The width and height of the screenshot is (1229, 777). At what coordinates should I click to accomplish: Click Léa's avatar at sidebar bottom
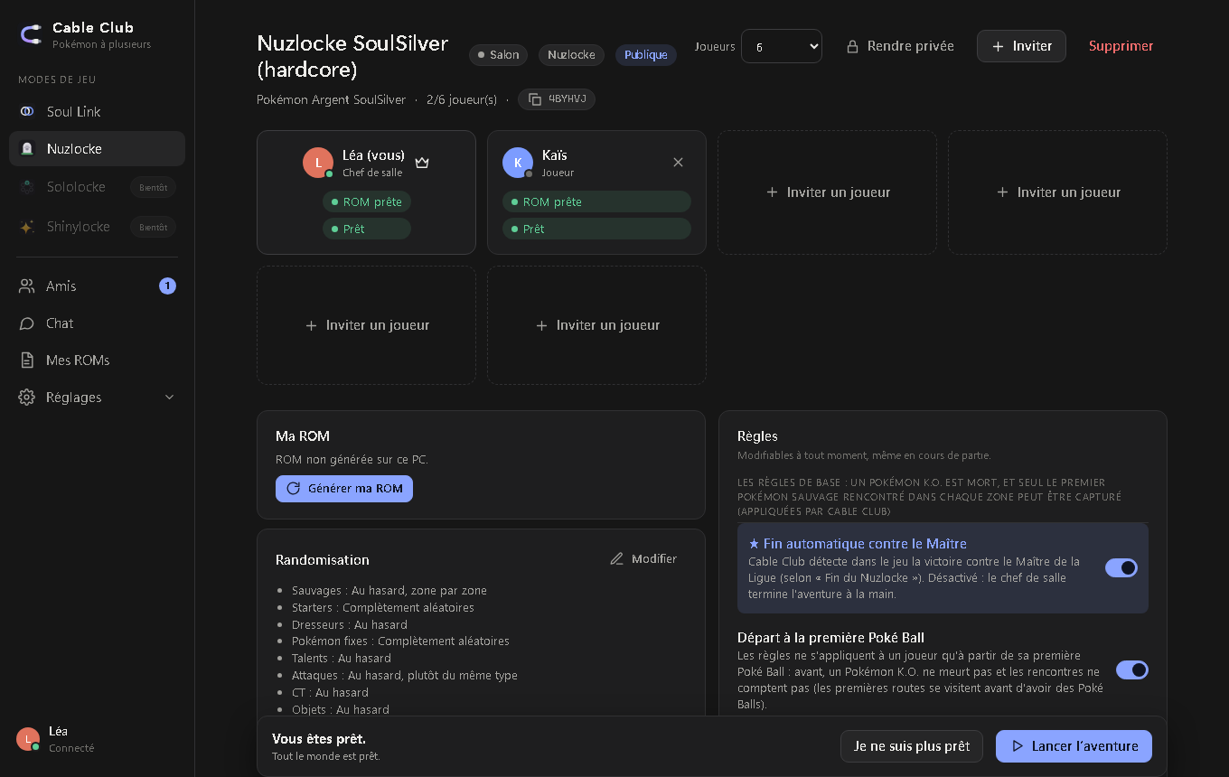coord(28,739)
